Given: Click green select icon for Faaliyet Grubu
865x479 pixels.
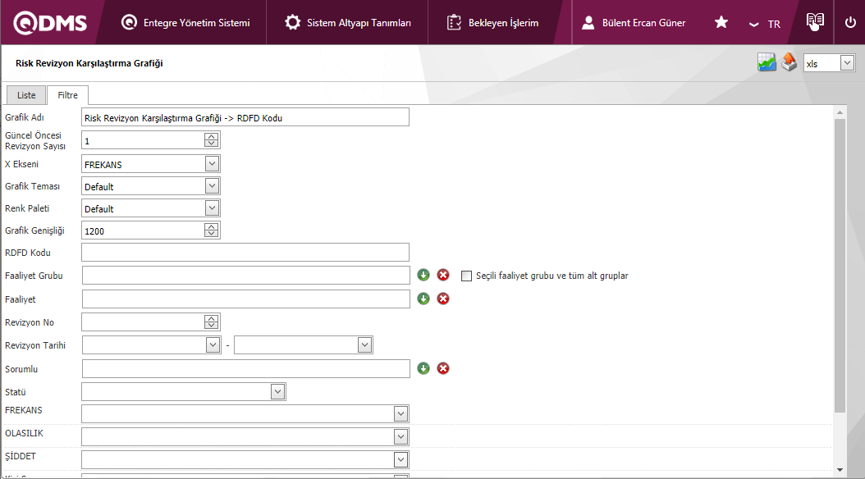Looking at the screenshot, I should pos(423,276).
